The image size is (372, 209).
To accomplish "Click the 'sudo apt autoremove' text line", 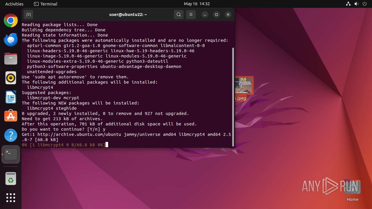I will 75,77.
